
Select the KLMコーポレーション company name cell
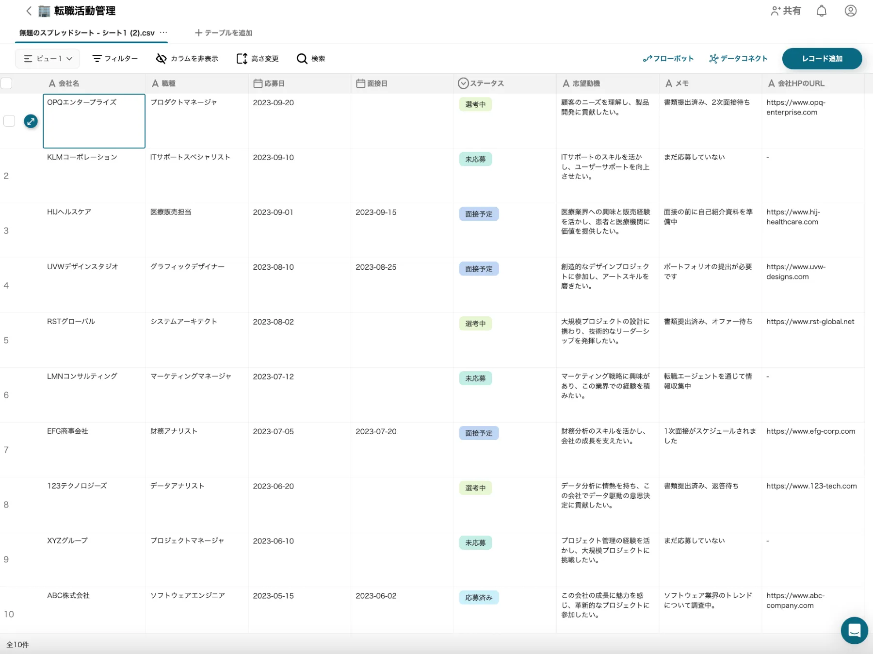point(94,175)
